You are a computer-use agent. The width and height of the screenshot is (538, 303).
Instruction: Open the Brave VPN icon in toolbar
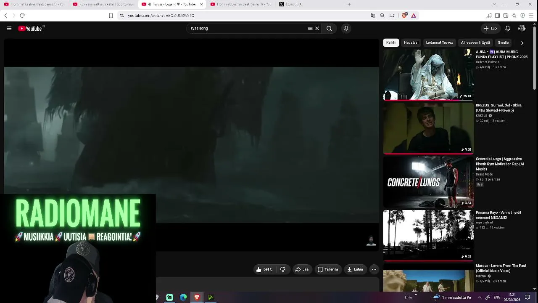522,16
